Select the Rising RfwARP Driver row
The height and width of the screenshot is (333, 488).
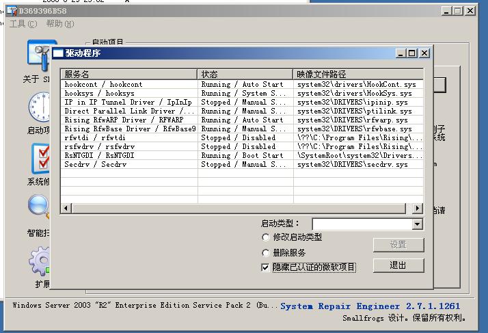click(242, 120)
